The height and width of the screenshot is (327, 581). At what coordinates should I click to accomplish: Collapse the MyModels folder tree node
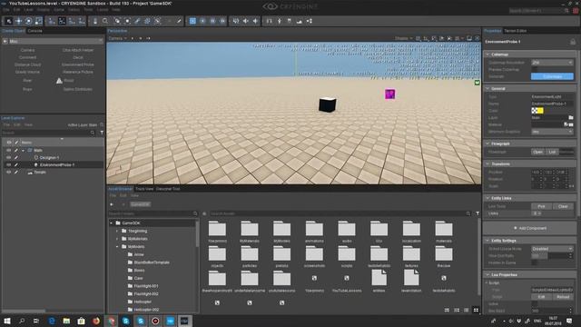pos(117,246)
